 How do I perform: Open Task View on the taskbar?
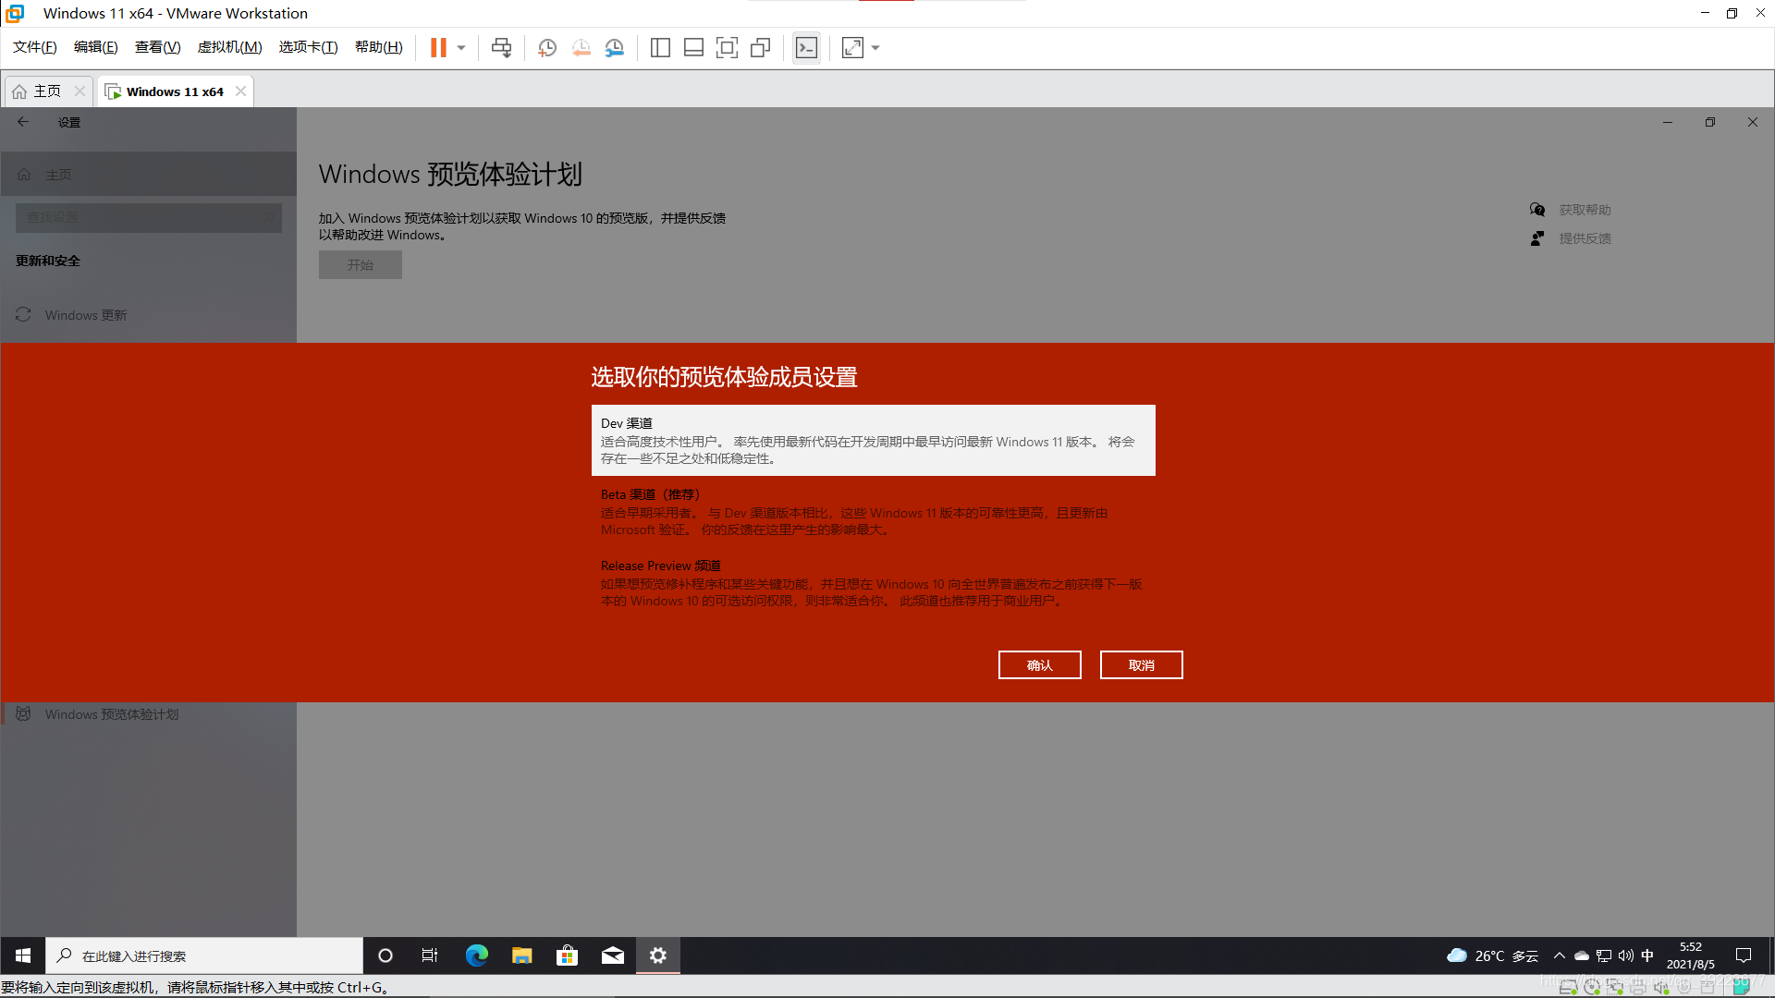430,955
